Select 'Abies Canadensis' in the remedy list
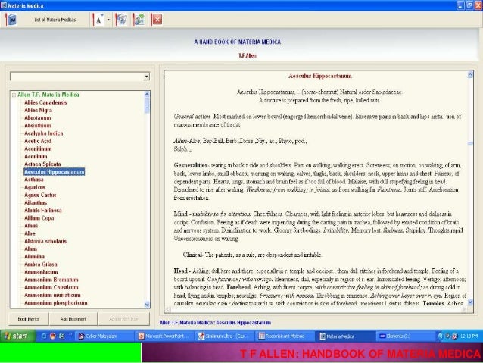This screenshot has height=363, width=483. 45,102
